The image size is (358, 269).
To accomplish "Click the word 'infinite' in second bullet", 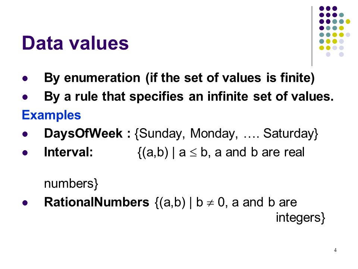I will click(227, 96).
